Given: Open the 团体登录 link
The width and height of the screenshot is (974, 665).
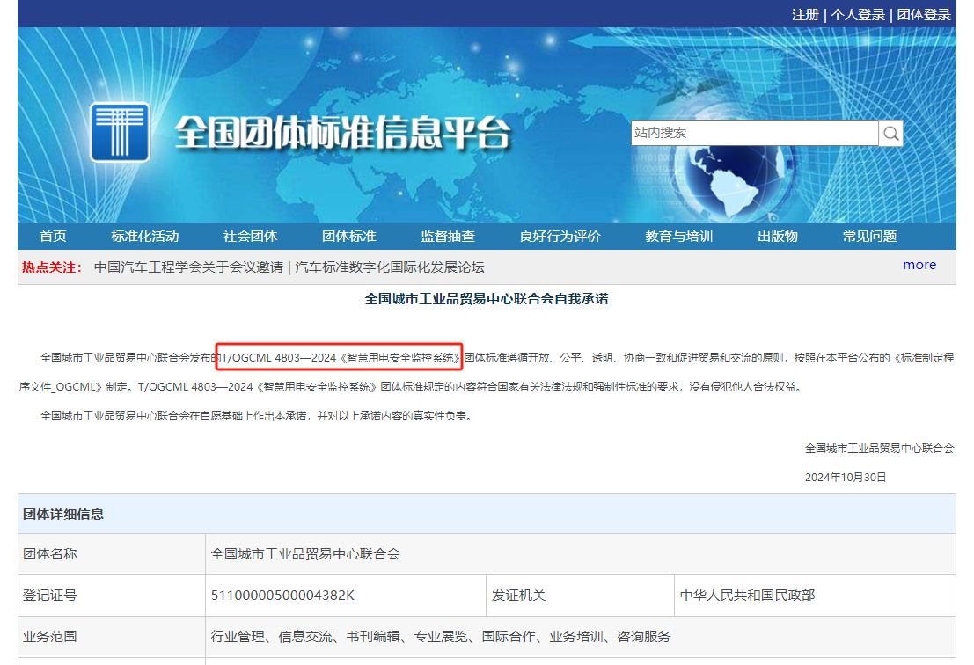Looking at the screenshot, I should [x=924, y=14].
